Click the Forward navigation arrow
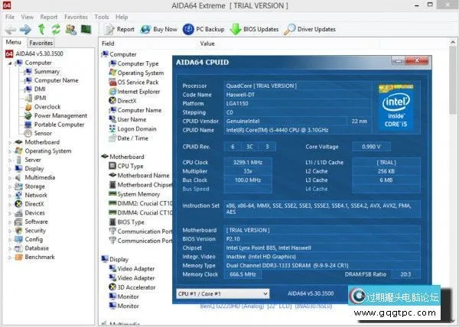This screenshot has width=459, height=327. [26, 30]
